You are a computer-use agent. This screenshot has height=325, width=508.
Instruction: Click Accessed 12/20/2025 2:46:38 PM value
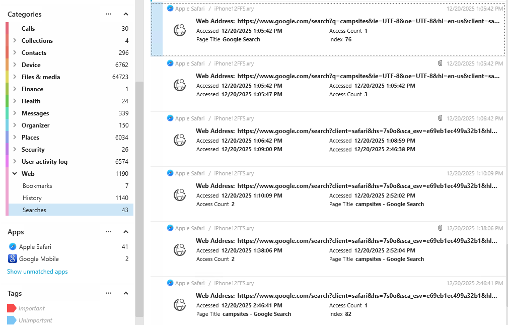pyautogui.click(x=385, y=149)
